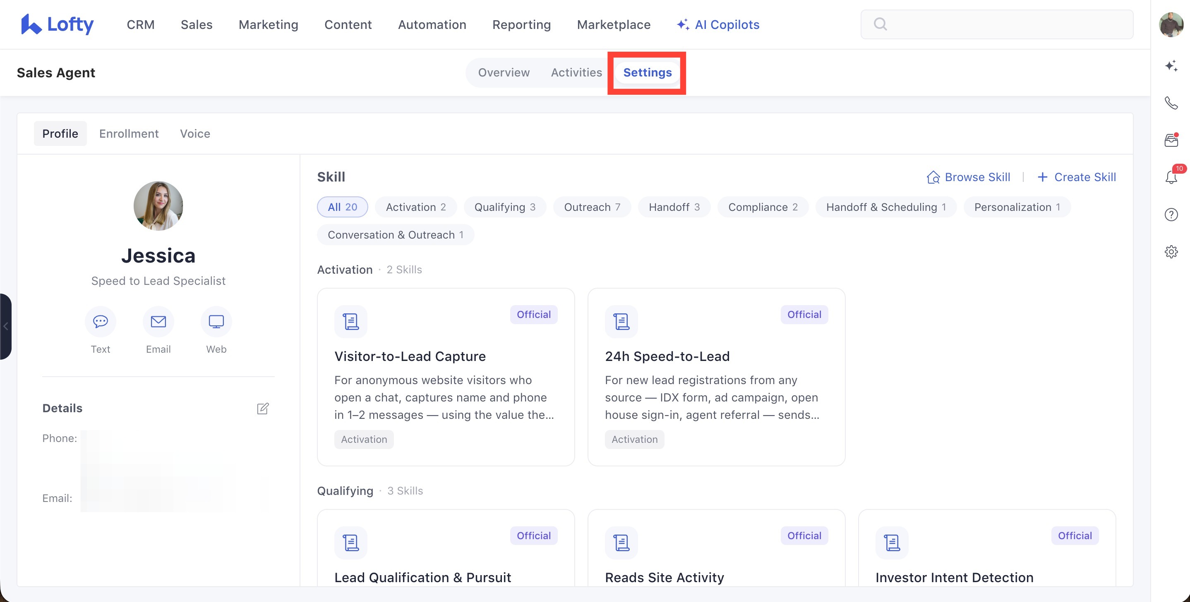
Task: Click the Lofty logo
Action: (57, 24)
